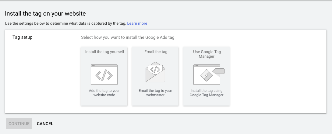Image resolution: width=332 pixels, height=134 pixels.
Task: Click the CANCEL button
Action: [x=45, y=124]
